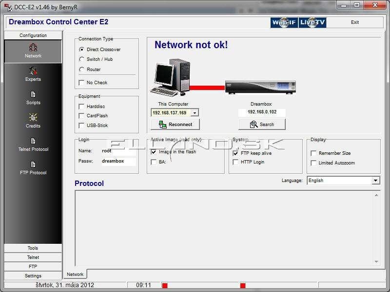The image size is (390, 292).
Task: Select Switch / Hub connection type
Action: (81, 59)
